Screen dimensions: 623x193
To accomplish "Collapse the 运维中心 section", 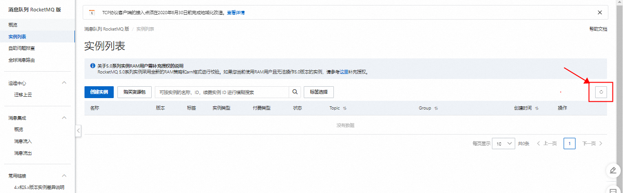I will coord(64,83).
